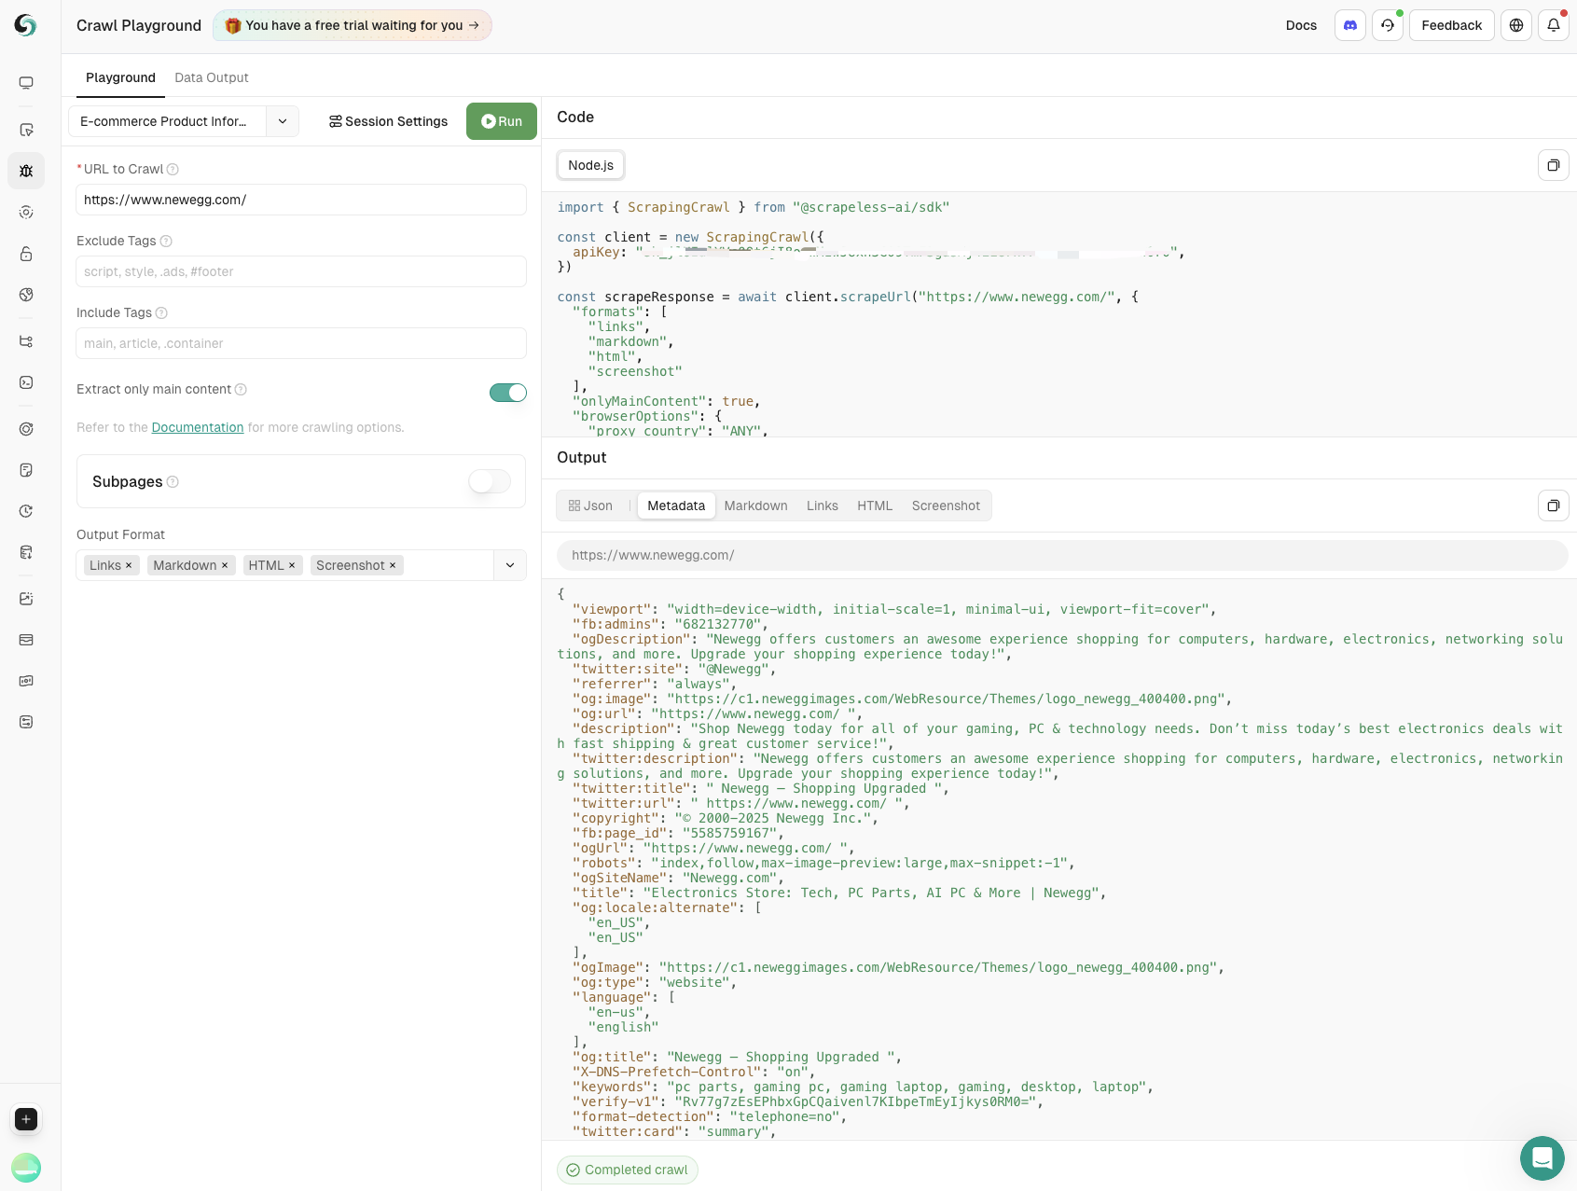Focus the URL to Crawl field
This screenshot has height=1191, width=1577.
pos(301,200)
